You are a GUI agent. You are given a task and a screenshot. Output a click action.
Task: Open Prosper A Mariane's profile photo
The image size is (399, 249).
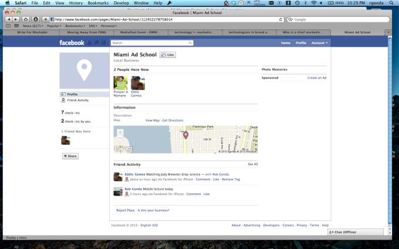(120, 83)
